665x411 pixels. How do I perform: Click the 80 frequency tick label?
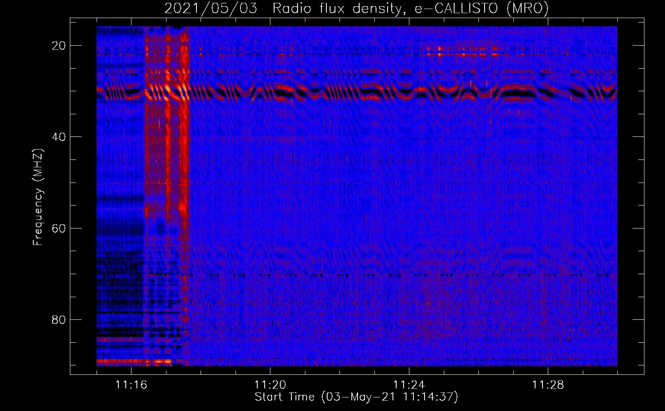coord(59,319)
